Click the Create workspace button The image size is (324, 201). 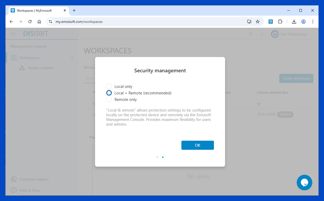point(296,78)
